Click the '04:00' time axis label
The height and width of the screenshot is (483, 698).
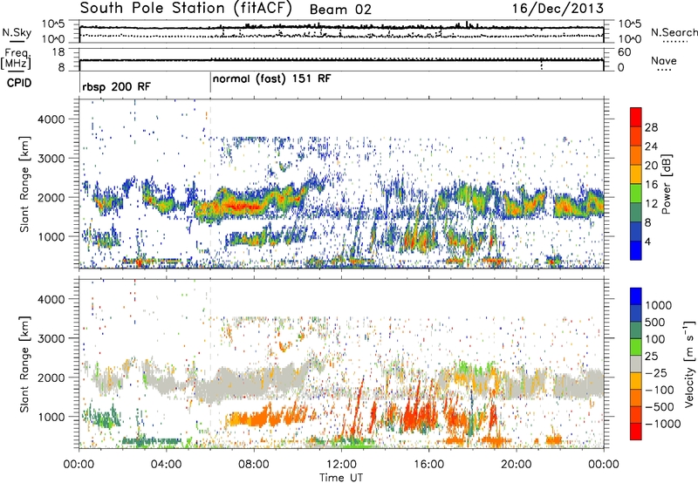point(166,465)
